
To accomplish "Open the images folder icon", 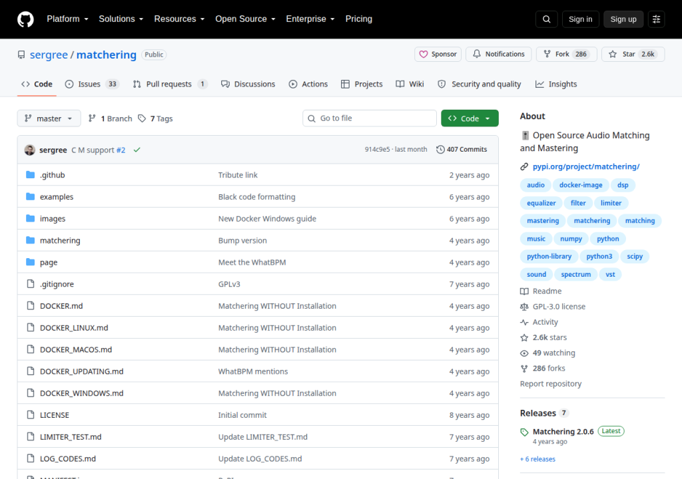I will point(30,218).
